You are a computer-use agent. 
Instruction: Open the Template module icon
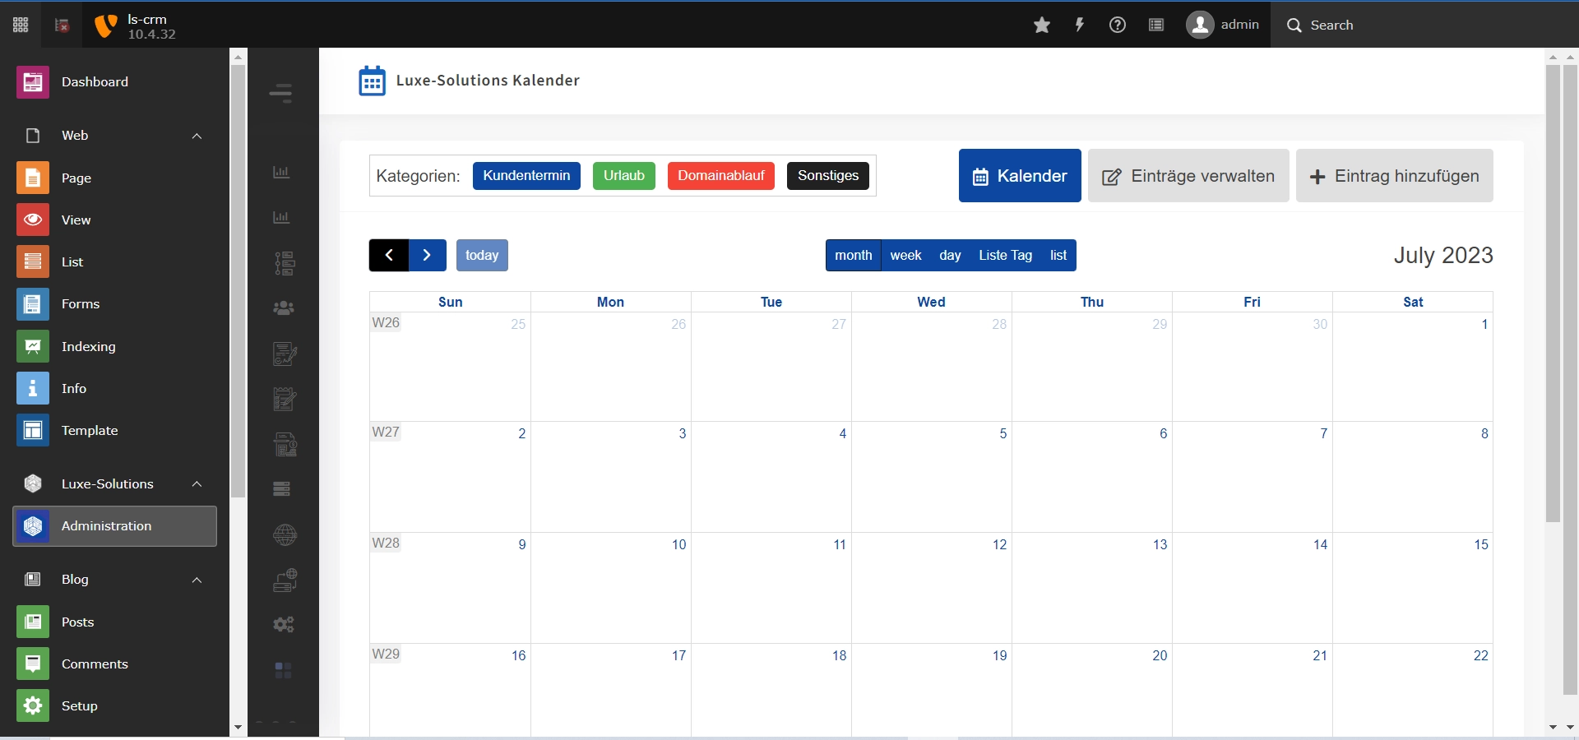(x=33, y=430)
